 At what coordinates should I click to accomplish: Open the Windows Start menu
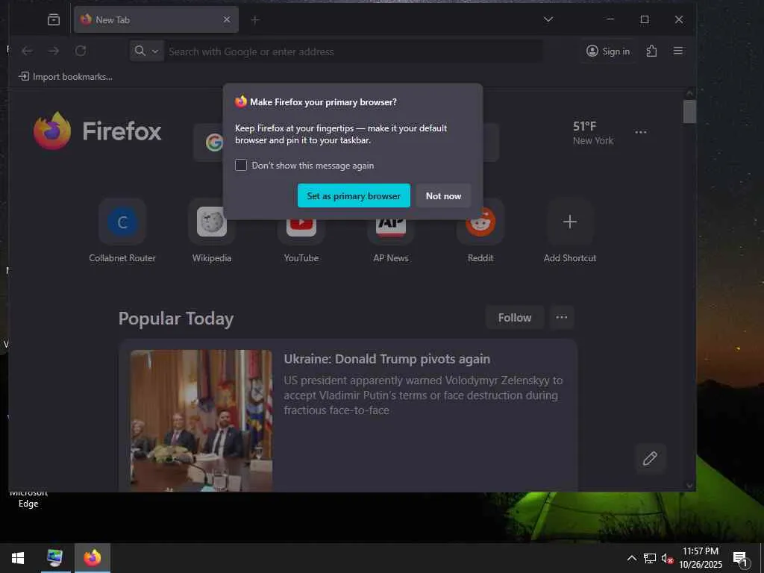pyautogui.click(x=18, y=558)
